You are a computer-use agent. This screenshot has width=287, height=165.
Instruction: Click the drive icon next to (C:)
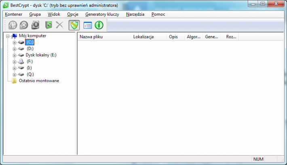pos(21,42)
